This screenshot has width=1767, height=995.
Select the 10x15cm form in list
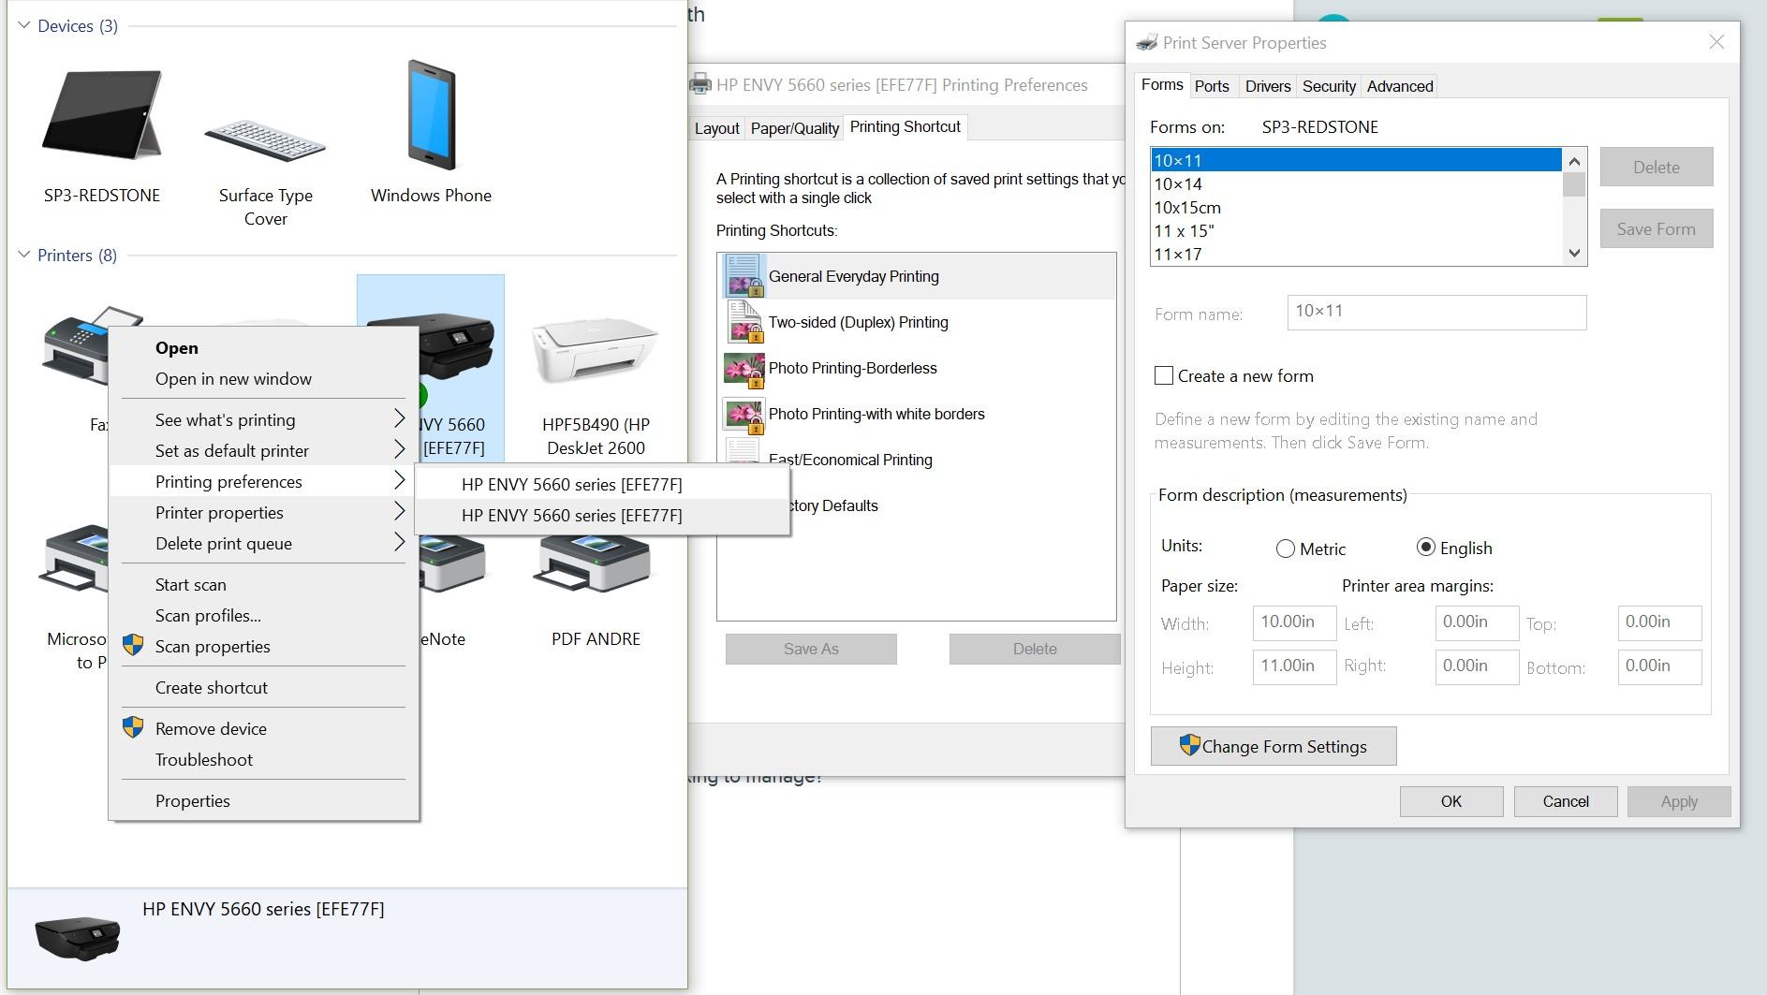[x=1356, y=207]
